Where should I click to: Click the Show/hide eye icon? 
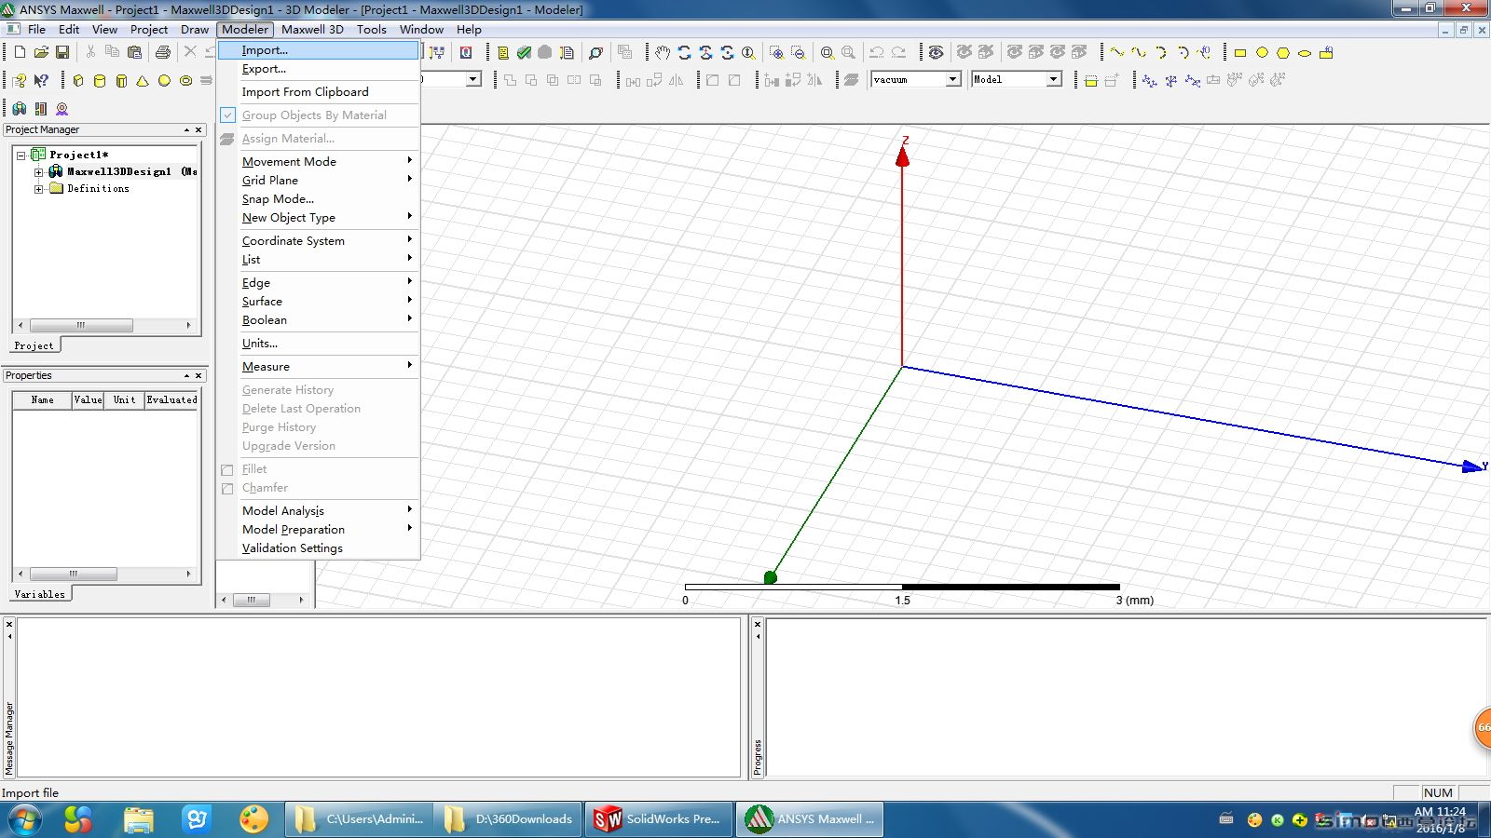(937, 52)
